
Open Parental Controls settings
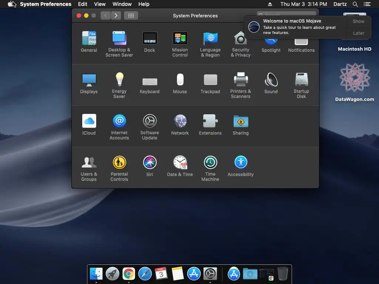[x=119, y=169]
